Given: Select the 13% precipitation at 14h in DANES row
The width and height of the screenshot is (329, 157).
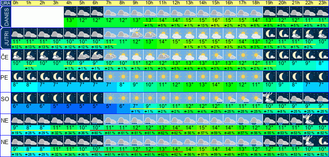Looking at the screenshot, I should click(x=203, y=26).
